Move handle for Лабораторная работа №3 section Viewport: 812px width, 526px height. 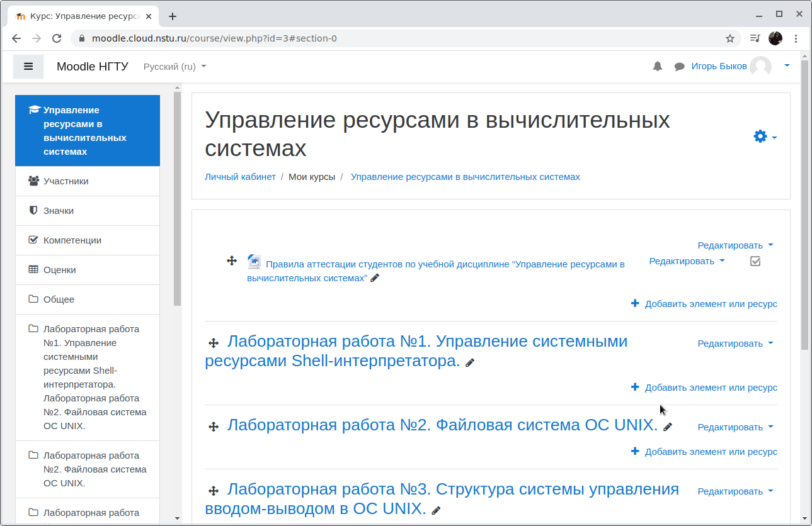click(214, 491)
